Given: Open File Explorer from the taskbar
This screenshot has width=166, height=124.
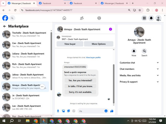Looking at the screenshot, I should (x=28, y=121).
